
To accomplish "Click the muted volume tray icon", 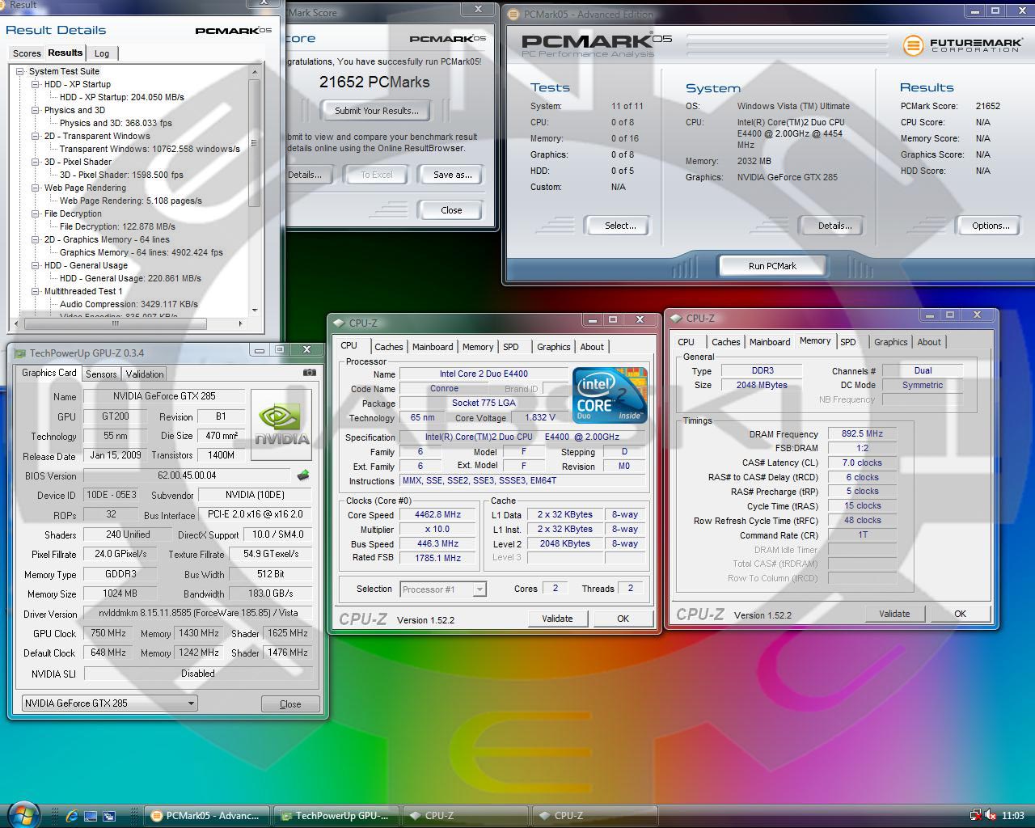I will pyautogui.click(x=991, y=815).
